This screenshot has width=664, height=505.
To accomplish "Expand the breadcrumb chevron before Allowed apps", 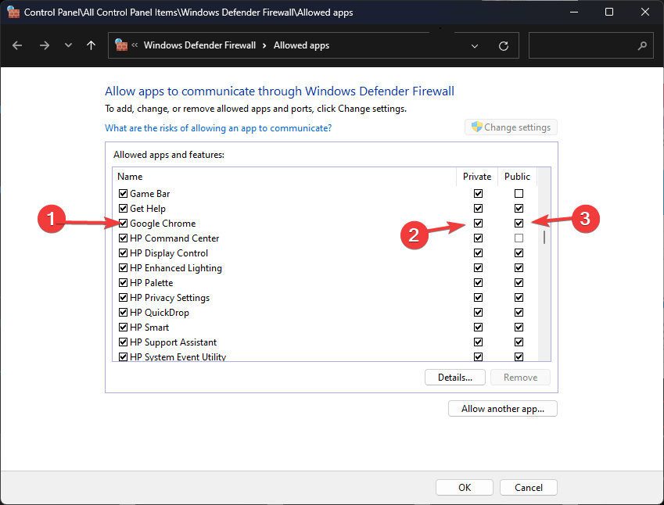I will 264,45.
